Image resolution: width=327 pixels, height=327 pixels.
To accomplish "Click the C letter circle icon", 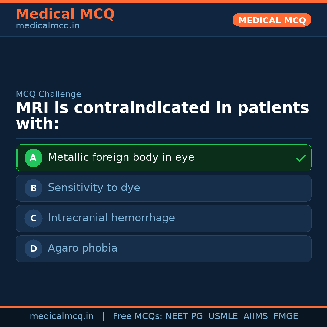I will [x=33, y=218].
